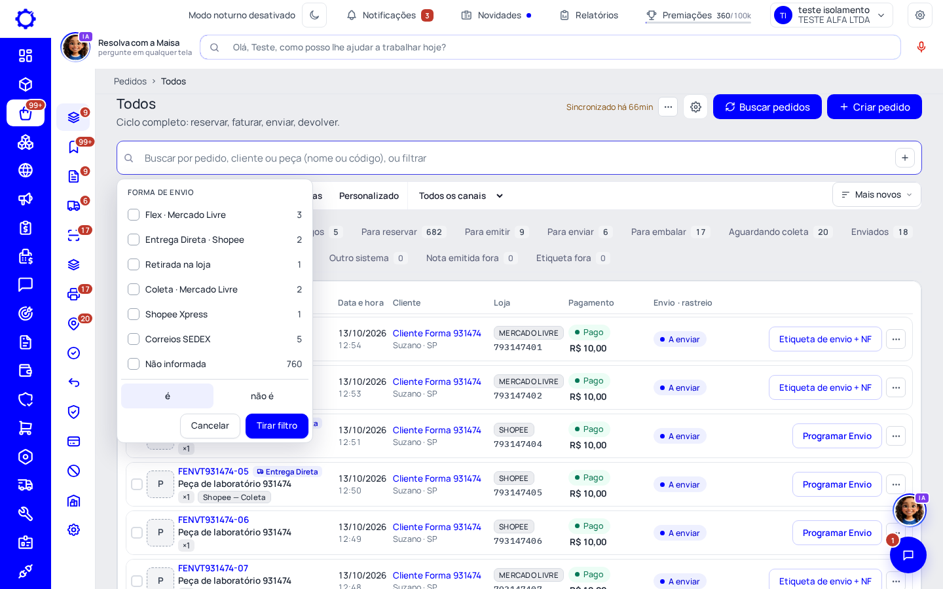Check Entrega Direta · Shopee option
Viewport: 943px width, 589px height.
[134, 240]
